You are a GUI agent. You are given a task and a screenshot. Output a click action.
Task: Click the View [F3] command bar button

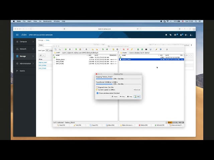[61, 125]
